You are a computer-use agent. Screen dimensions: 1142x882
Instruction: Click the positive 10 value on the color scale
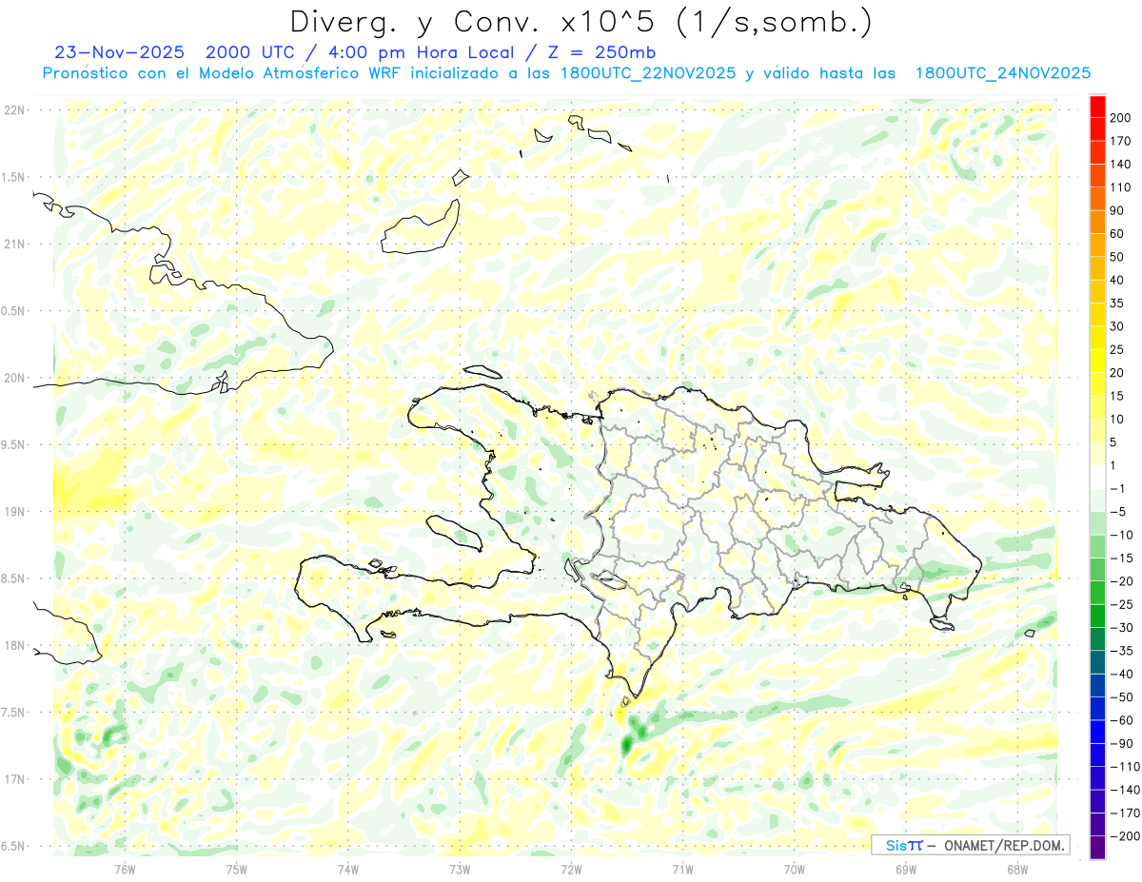click(1117, 419)
